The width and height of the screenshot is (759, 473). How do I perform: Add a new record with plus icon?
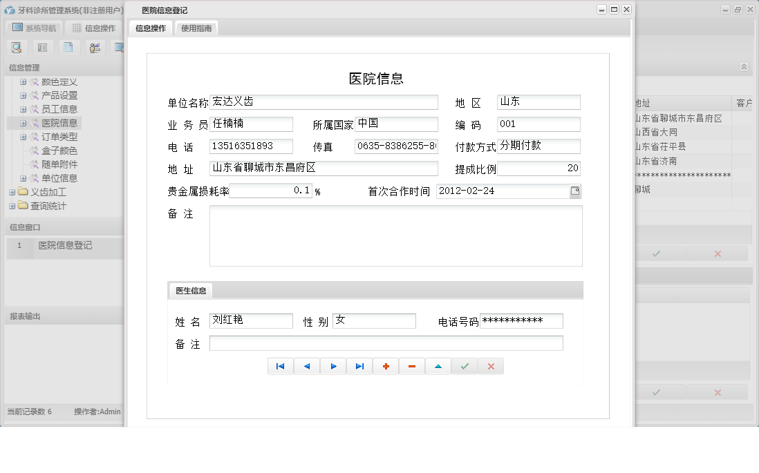coord(386,366)
